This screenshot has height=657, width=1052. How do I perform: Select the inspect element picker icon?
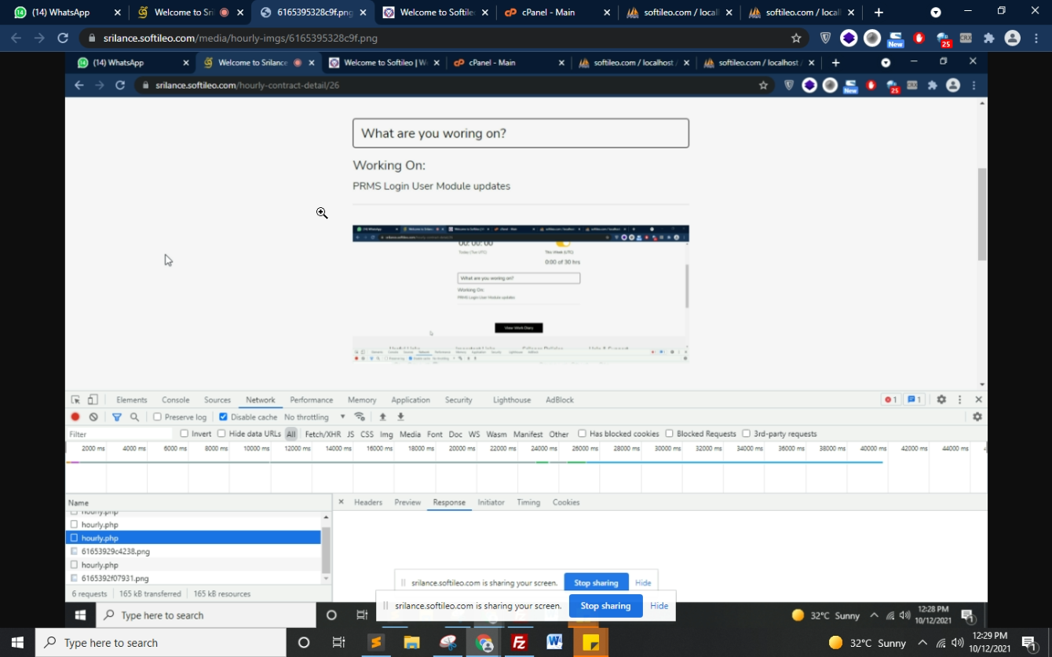coord(75,400)
